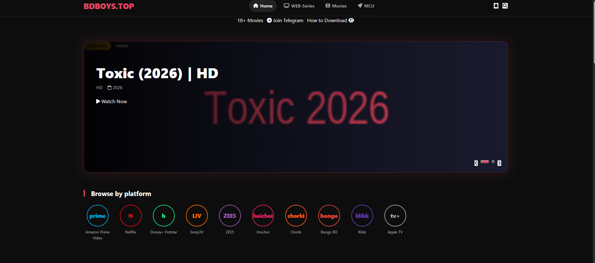
Task: Open the Toxic (2026) | HD title
Action: point(157,74)
